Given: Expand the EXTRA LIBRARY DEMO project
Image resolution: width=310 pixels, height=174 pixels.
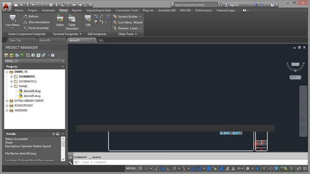Looking at the screenshot, I should click(7, 101).
